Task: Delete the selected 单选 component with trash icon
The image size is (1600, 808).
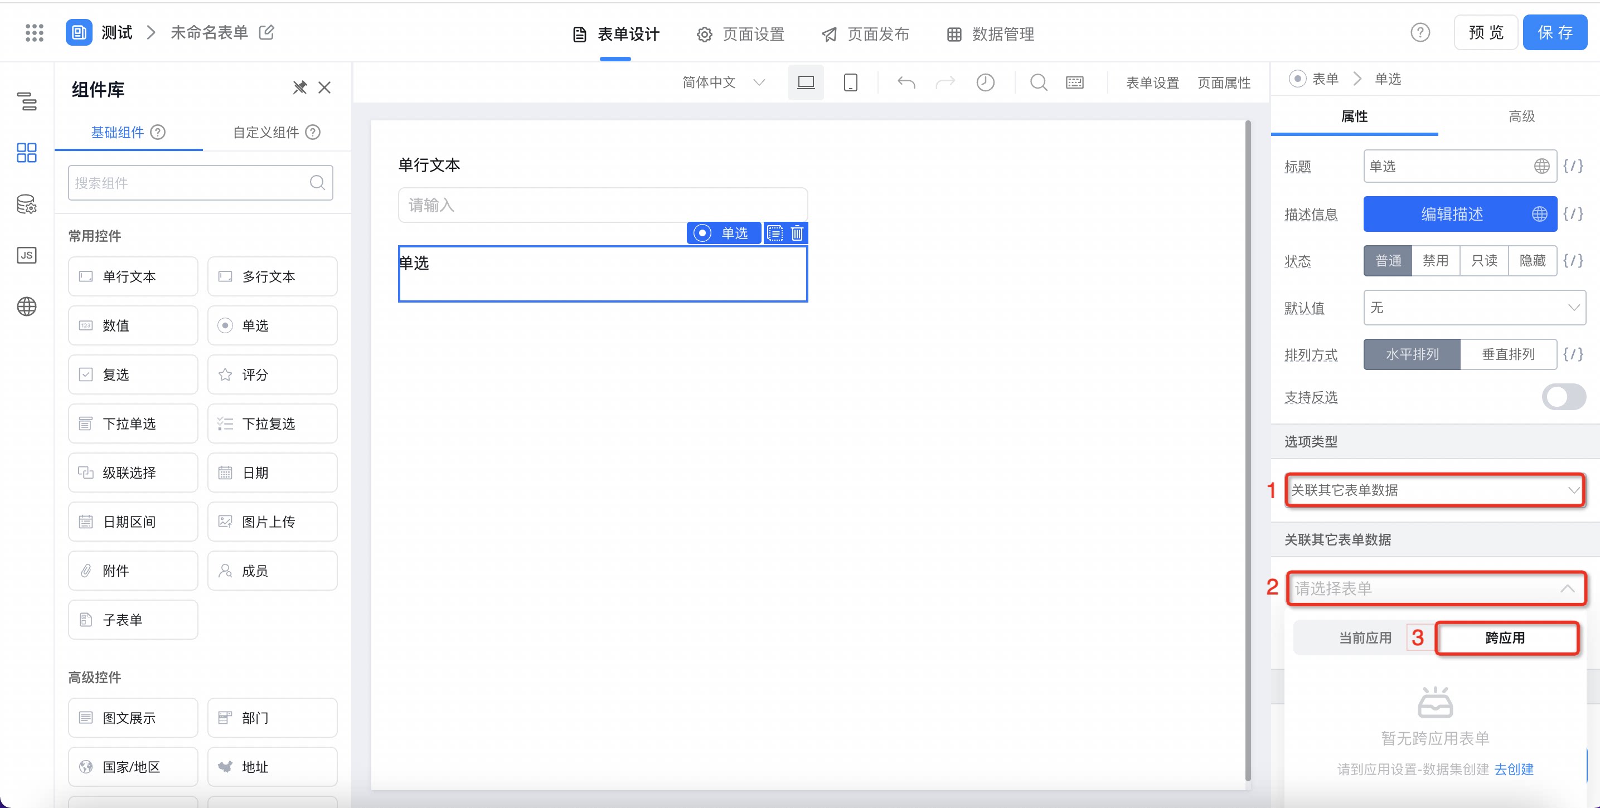Action: pos(797,233)
